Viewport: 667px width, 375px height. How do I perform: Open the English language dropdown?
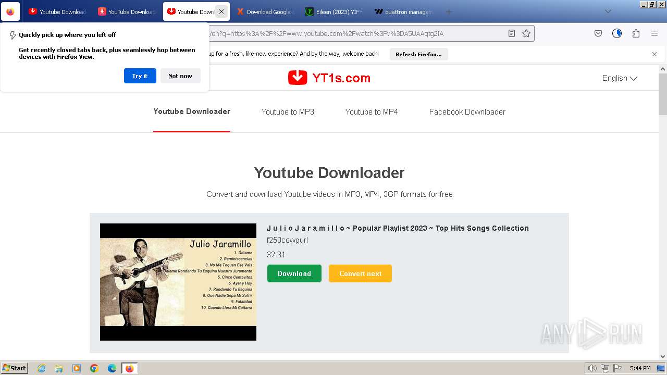click(620, 78)
